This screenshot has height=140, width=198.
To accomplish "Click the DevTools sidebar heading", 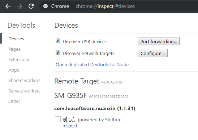I will (x=21, y=25).
